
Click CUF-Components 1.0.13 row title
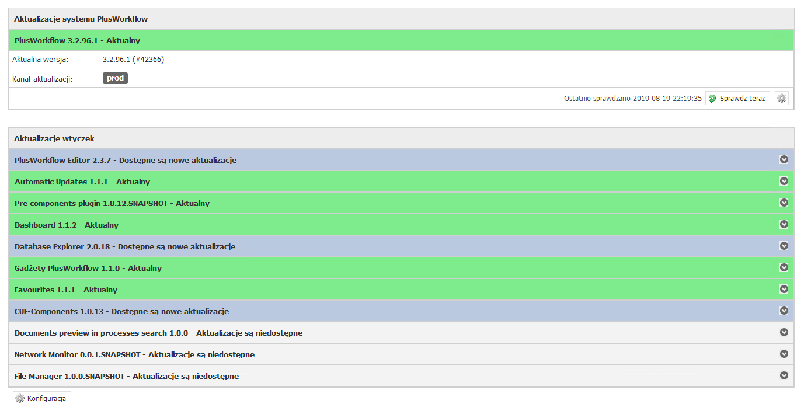pyautogui.click(x=121, y=311)
